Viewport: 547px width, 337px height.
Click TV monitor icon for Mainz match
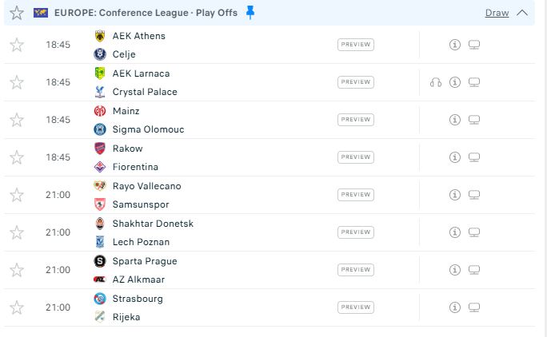pyautogui.click(x=474, y=120)
